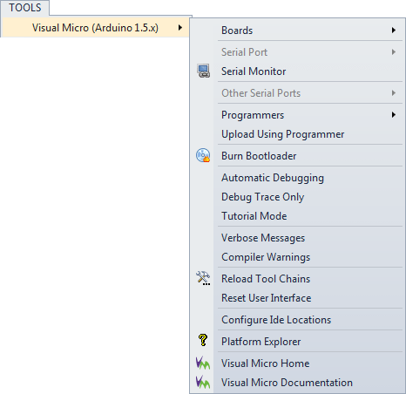The height and width of the screenshot is (394, 406).
Task: Expand the Serial Port submenu arrow
Action: 394,52
